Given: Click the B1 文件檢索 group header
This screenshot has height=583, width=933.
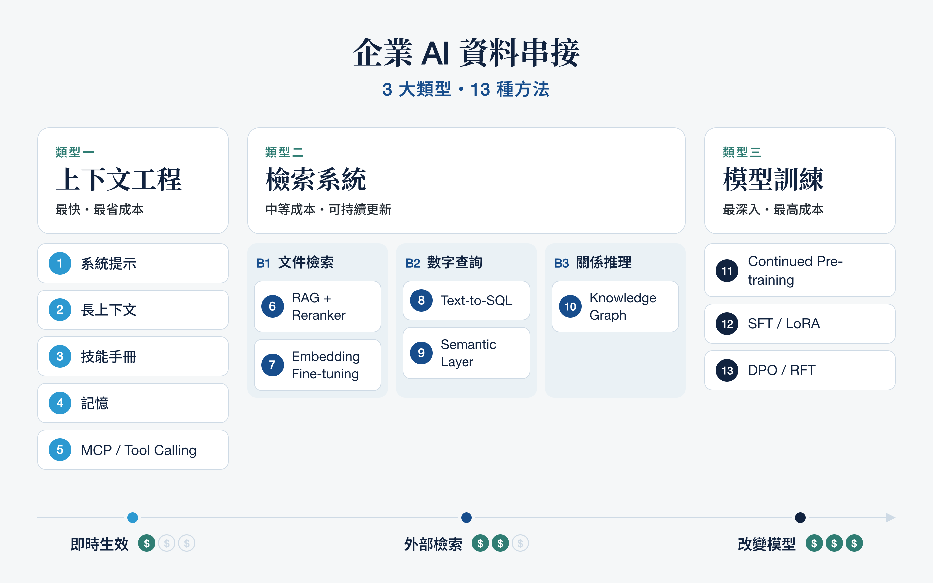Looking at the screenshot, I should point(295,262).
